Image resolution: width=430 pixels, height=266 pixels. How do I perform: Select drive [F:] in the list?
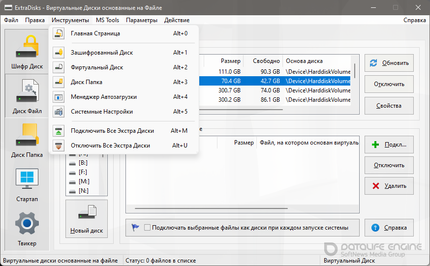pos(83,172)
